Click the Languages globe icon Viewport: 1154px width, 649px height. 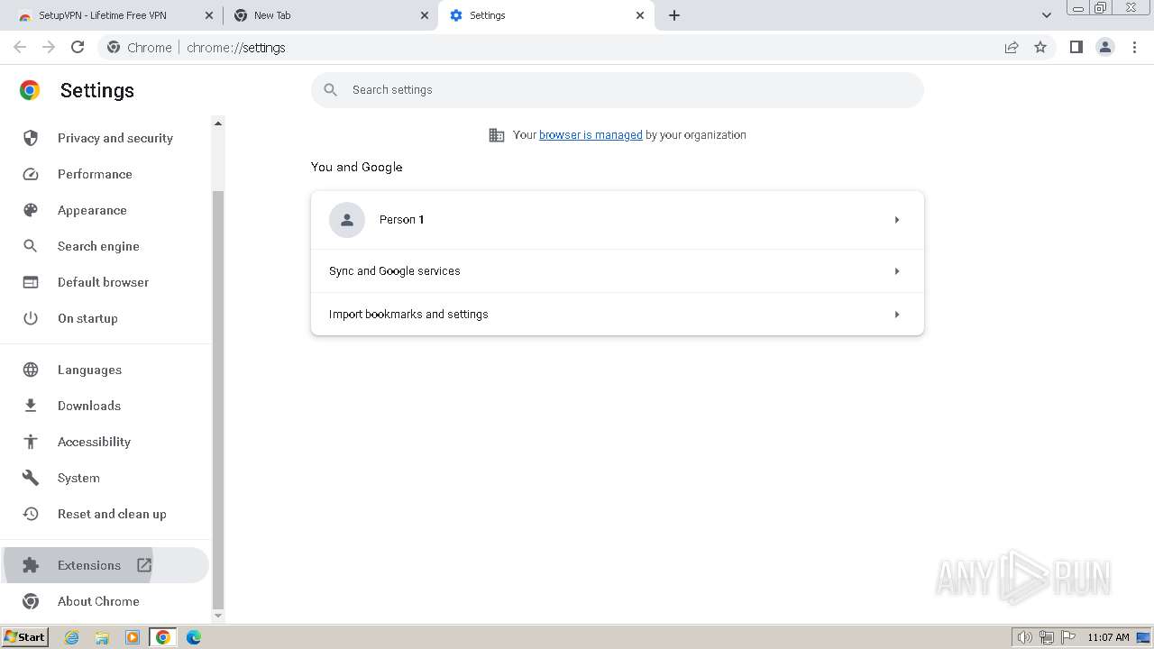pos(31,370)
